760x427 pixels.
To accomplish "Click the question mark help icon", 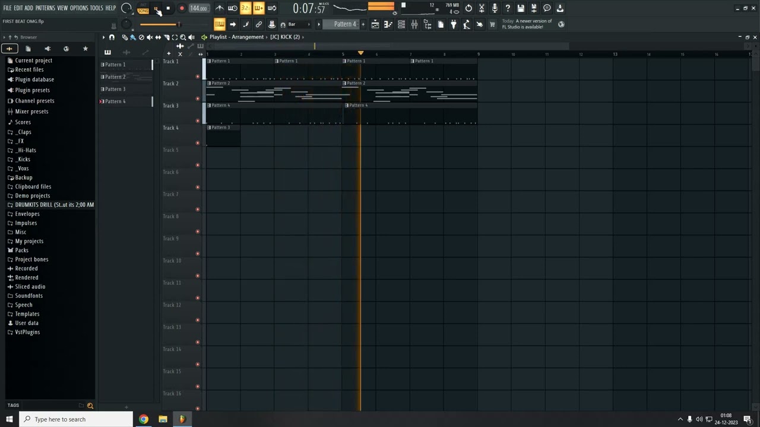I will (508, 8).
